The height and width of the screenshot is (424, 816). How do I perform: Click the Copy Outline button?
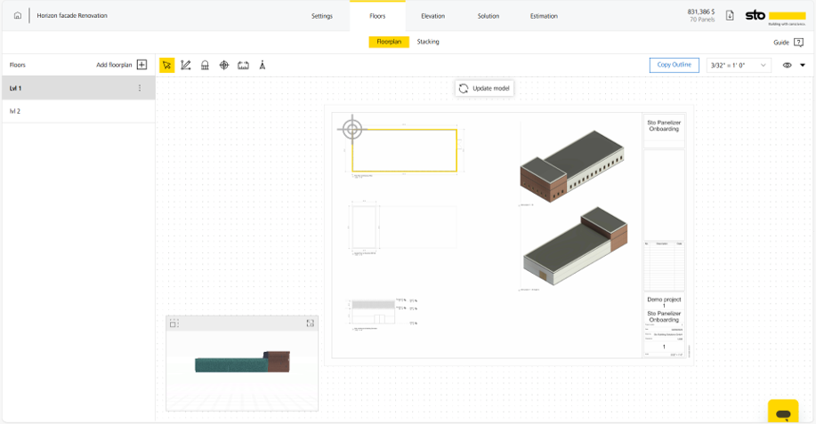(x=674, y=65)
